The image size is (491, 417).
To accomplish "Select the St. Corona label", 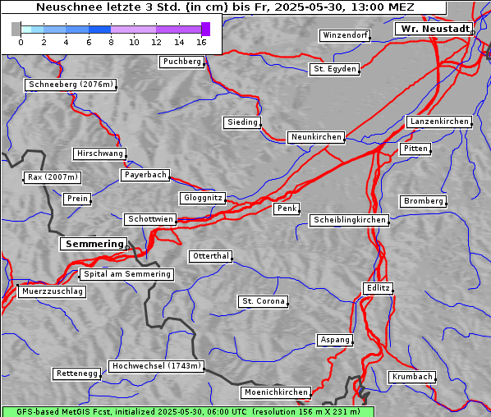I will click(263, 301).
